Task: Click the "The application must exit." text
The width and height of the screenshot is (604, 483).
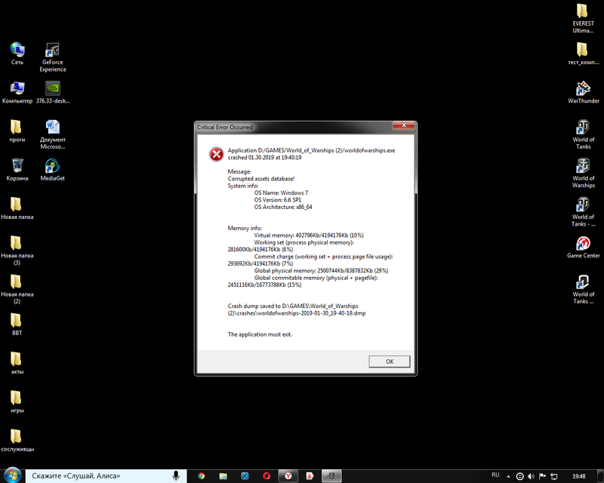Action: [260, 334]
